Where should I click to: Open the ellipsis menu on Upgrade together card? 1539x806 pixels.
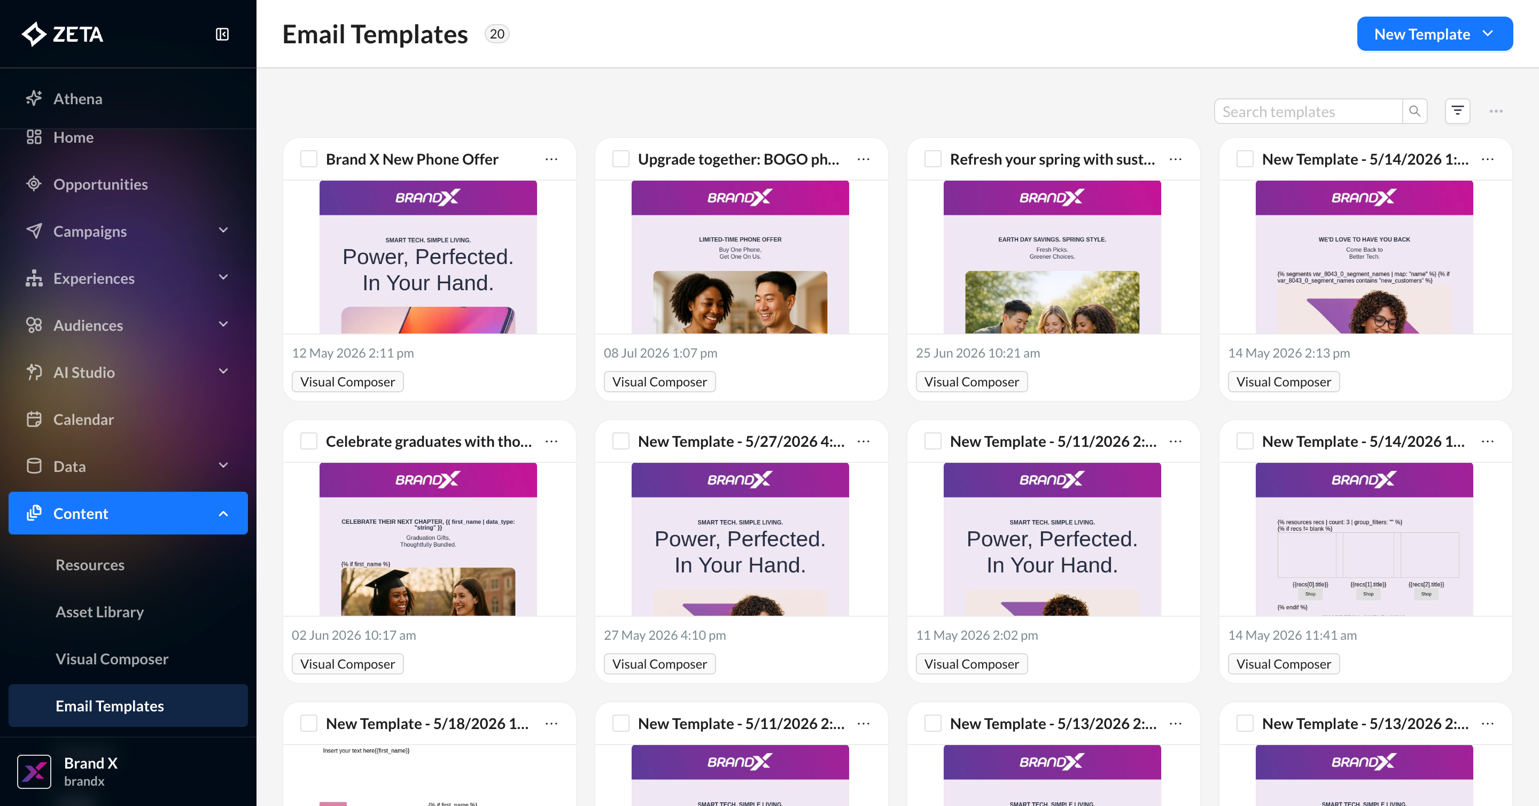[x=864, y=159]
